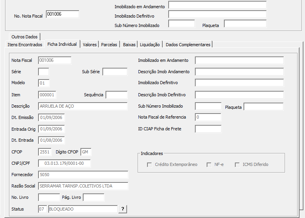Switch to the Itens Encontrados tab

[25, 45]
